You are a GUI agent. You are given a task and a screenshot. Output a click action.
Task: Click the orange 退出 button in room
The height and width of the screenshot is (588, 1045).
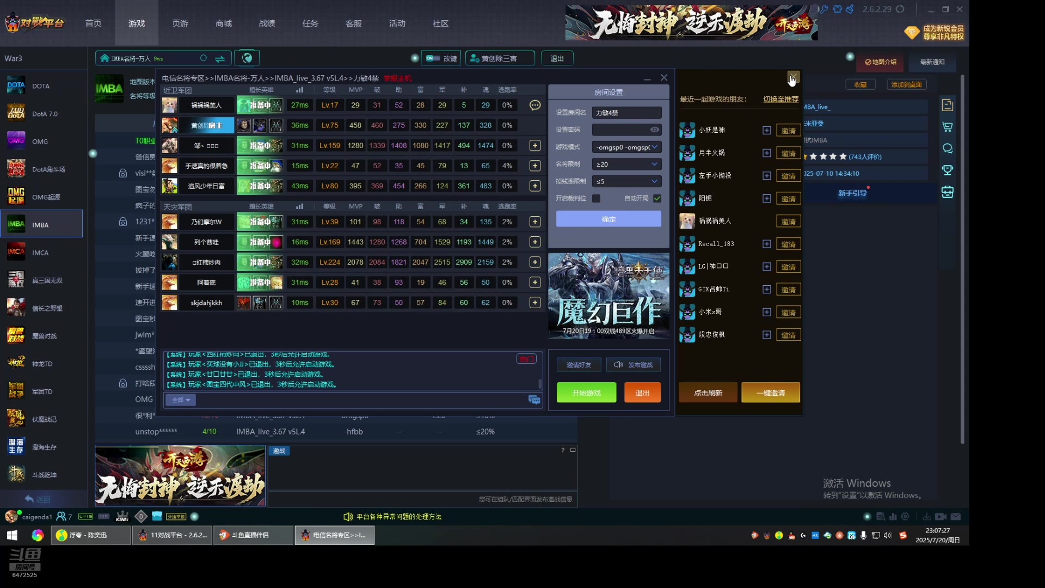[642, 393]
